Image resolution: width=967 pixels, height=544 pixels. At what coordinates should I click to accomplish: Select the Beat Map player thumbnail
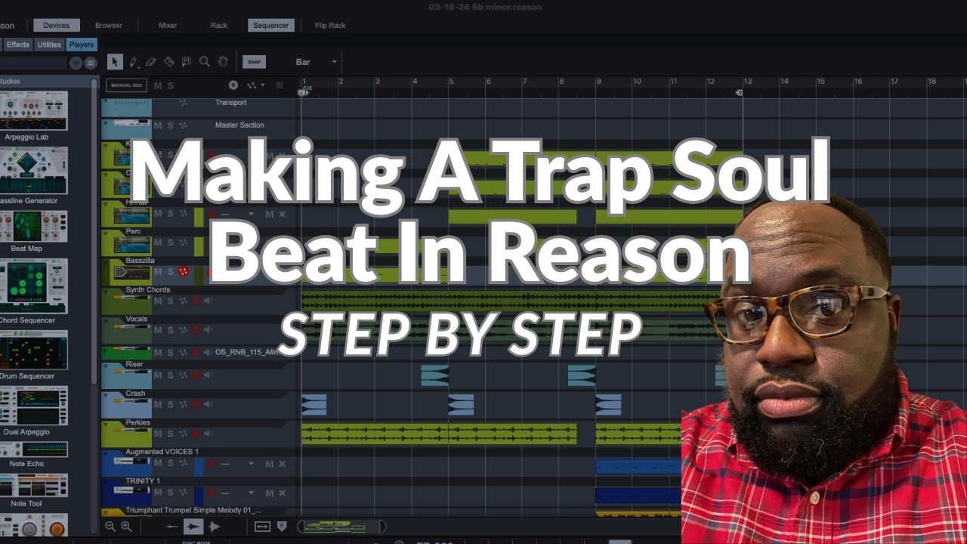click(33, 227)
